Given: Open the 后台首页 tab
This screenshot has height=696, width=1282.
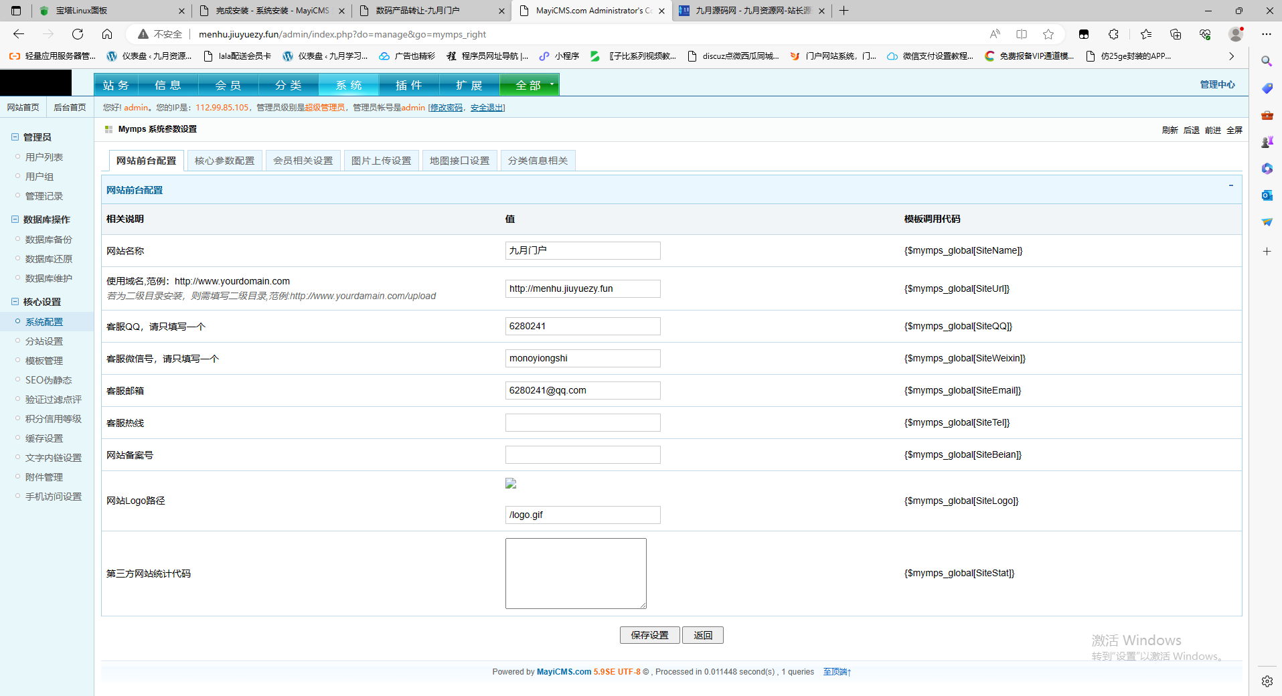Looking at the screenshot, I should click(x=70, y=108).
